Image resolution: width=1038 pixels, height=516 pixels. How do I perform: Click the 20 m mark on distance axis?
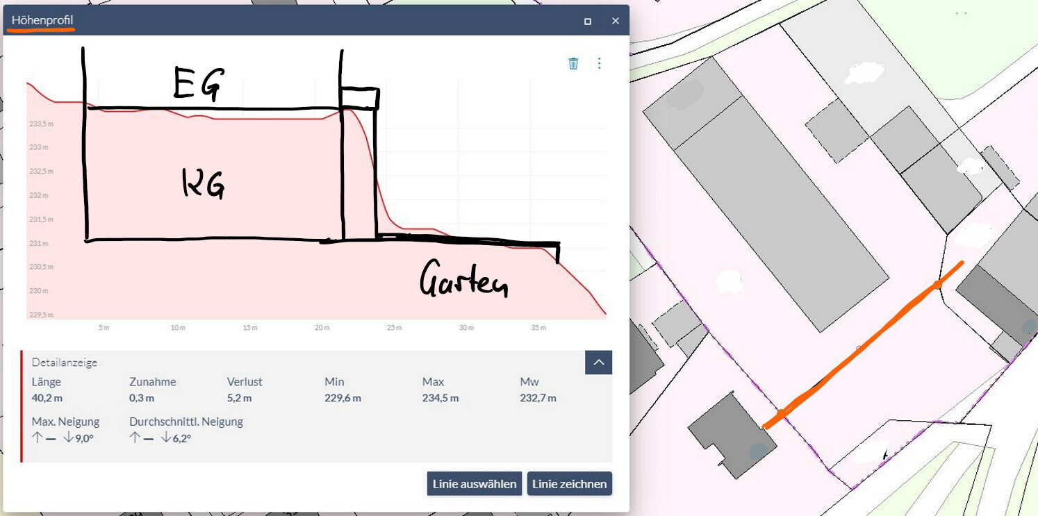point(322,327)
